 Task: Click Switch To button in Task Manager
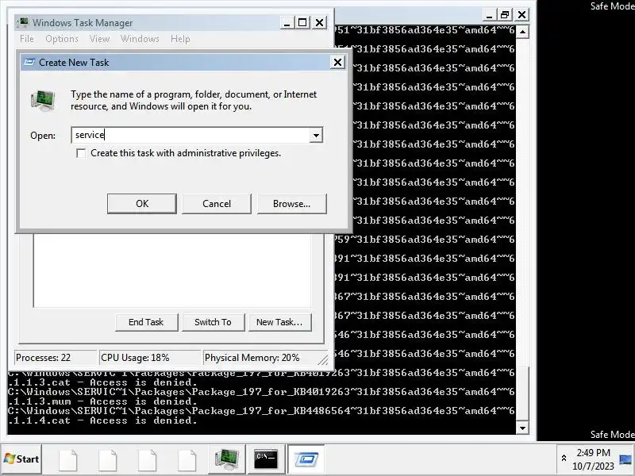[x=213, y=322]
